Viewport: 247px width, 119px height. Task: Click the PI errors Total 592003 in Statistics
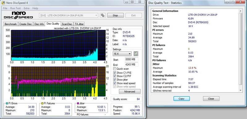coord(192,41)
